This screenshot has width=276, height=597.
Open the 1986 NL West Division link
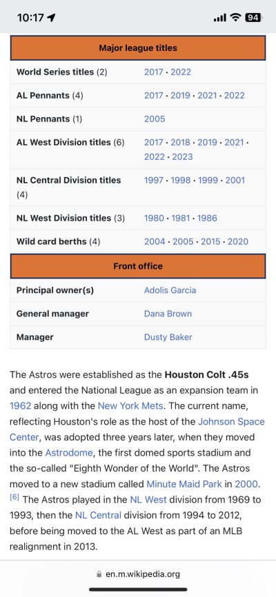[x=207, y=218]
